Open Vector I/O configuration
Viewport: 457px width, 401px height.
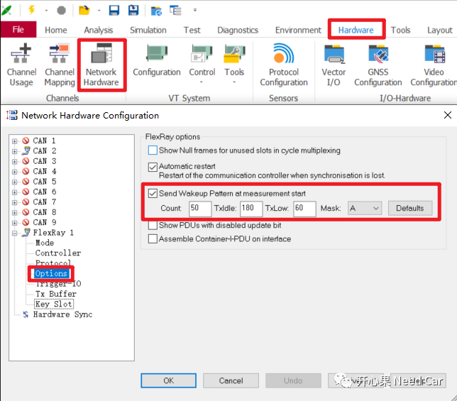click(x=334, y=65)
